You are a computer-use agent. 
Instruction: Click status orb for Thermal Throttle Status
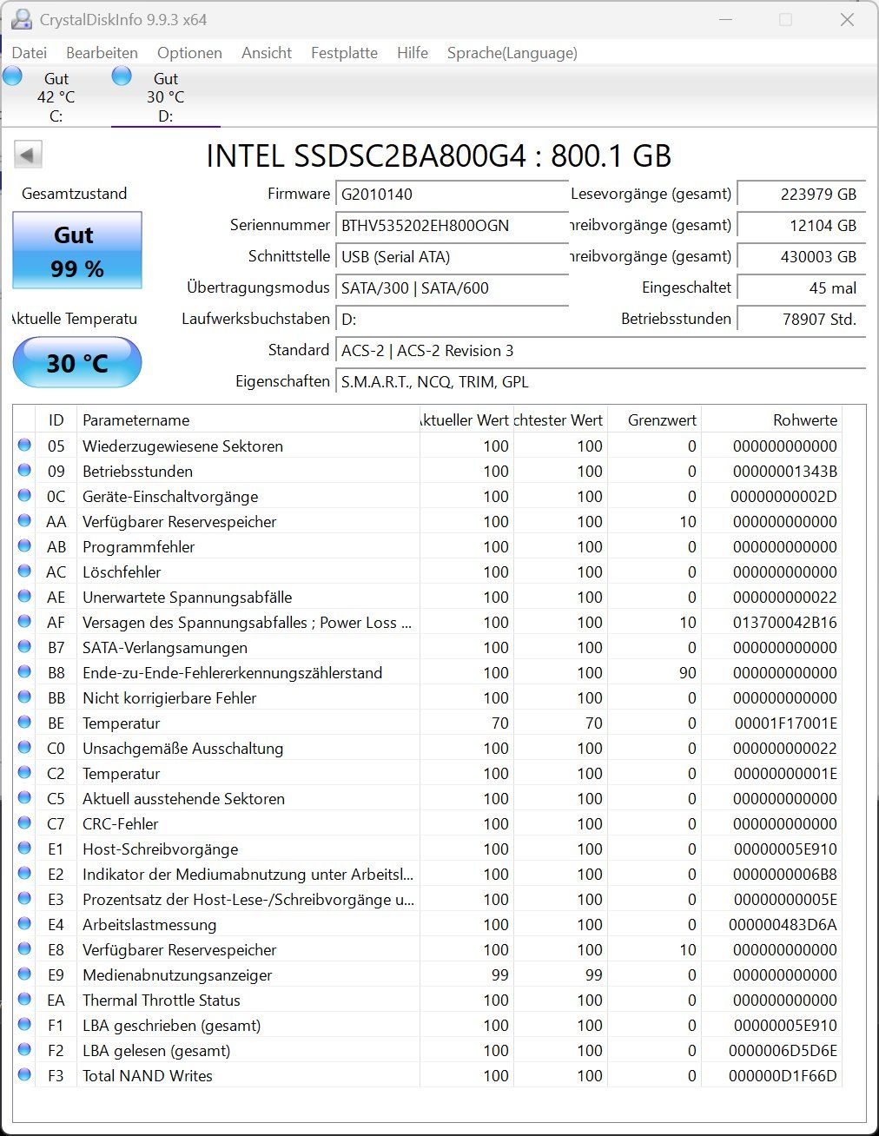tap(24, 1000)
